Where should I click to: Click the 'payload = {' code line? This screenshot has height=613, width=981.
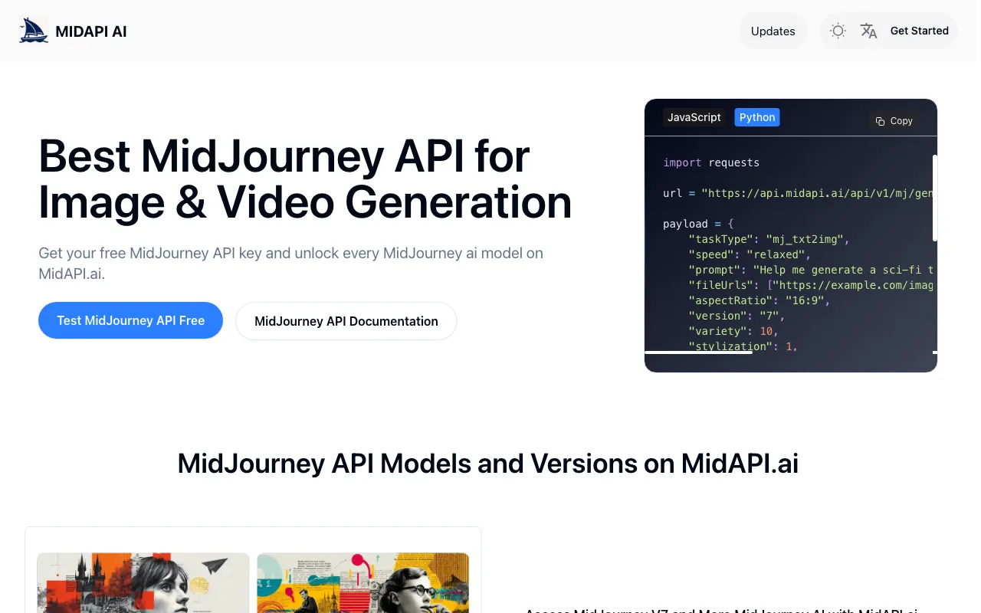click(x=698, y=224)
